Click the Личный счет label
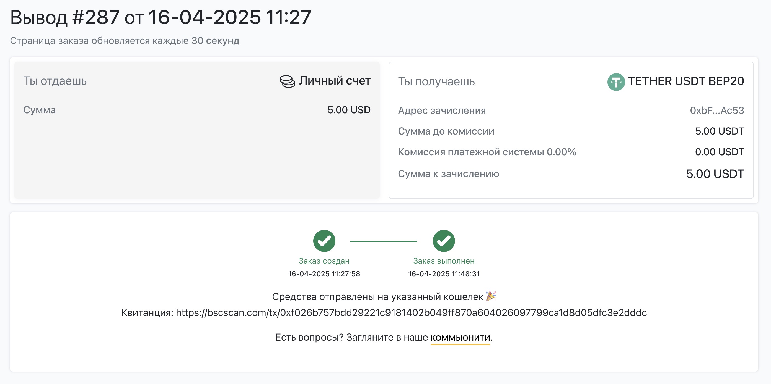771x384 pixels. [335, 81]
